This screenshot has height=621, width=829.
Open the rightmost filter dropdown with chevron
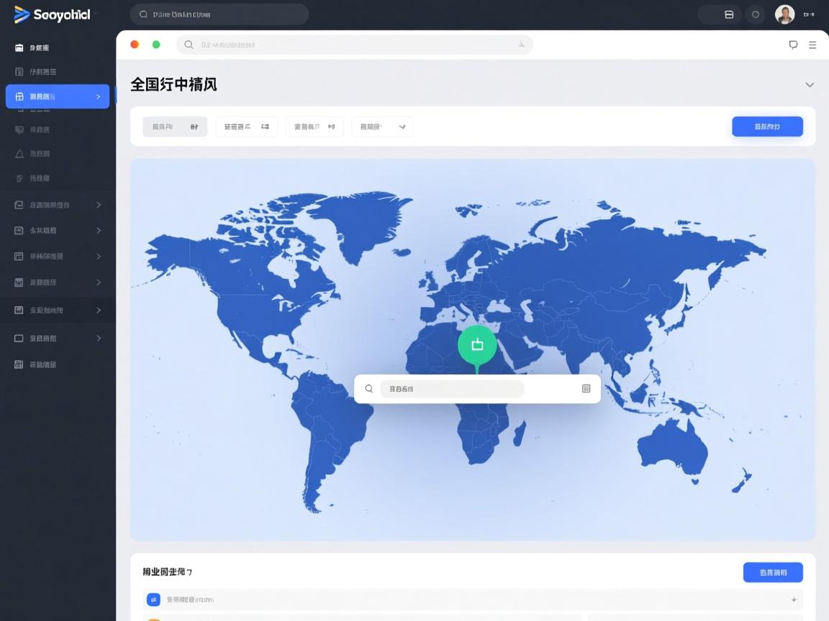click(x=381, y=126)
